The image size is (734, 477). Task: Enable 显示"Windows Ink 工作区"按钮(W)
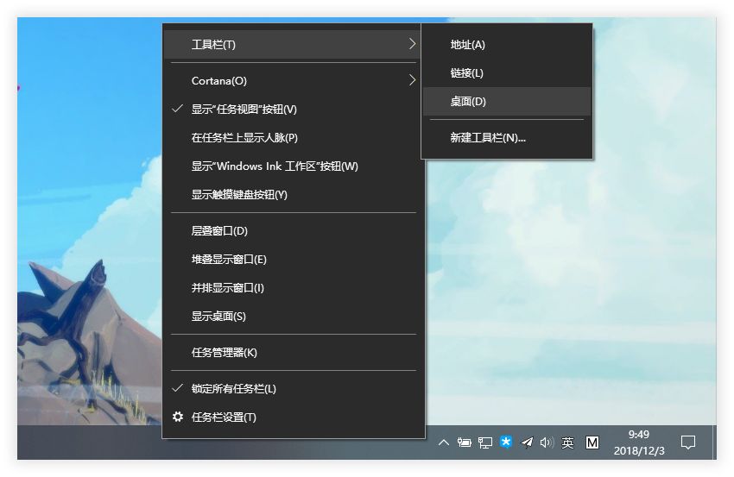click(294, 166)
